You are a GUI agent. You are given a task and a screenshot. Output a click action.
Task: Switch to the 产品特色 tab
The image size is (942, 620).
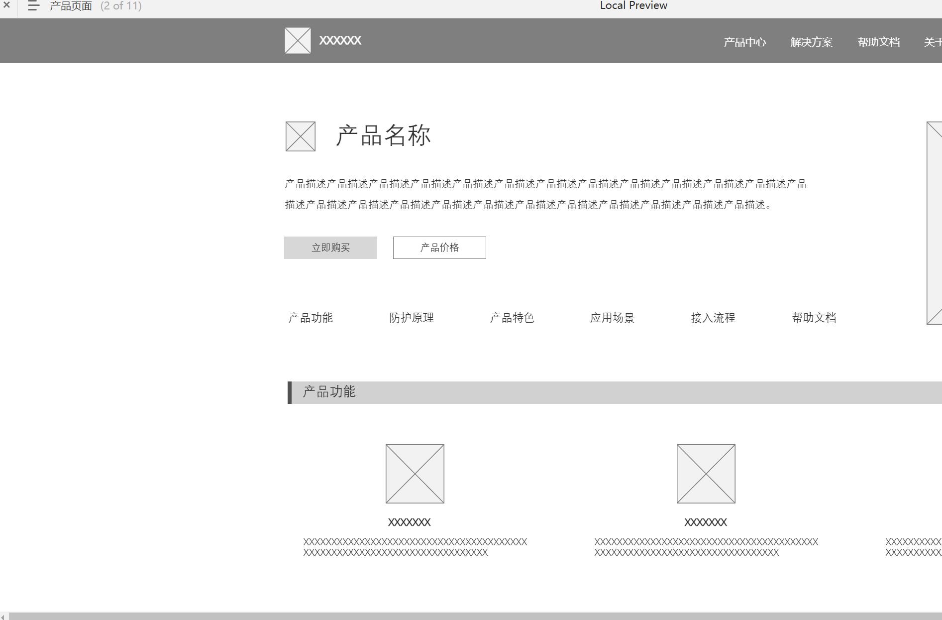512,318
